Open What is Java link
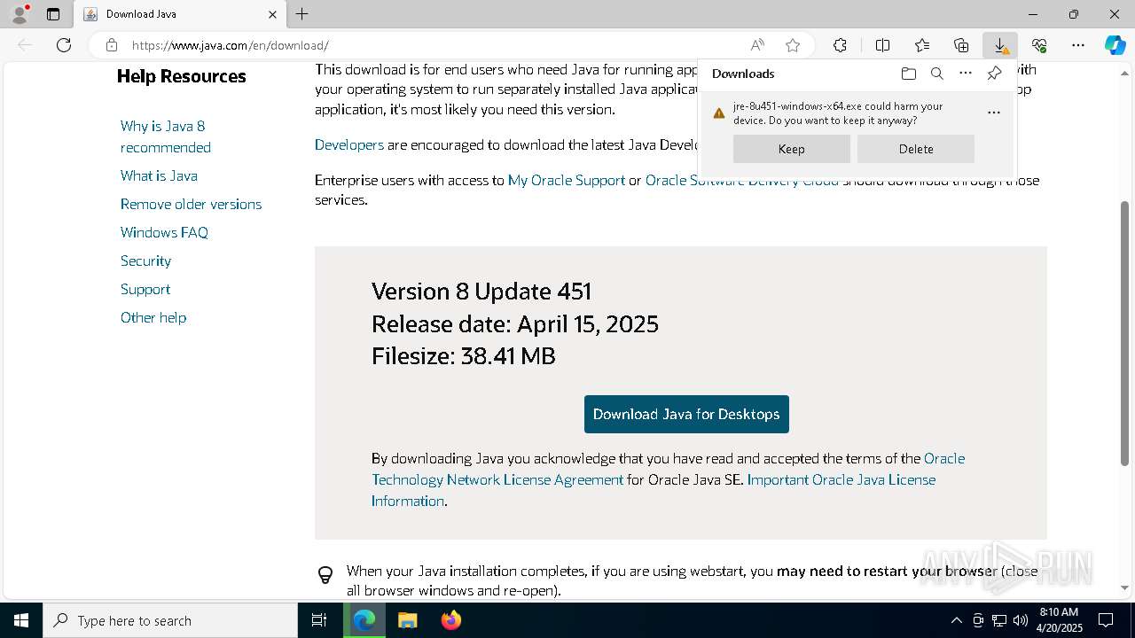This screenshot has height=638, width=1135. (x=159, y=175)
